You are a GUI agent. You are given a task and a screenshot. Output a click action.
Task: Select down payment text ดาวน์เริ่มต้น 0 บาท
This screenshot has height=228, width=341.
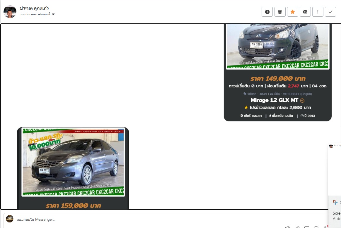pos(246,86)
